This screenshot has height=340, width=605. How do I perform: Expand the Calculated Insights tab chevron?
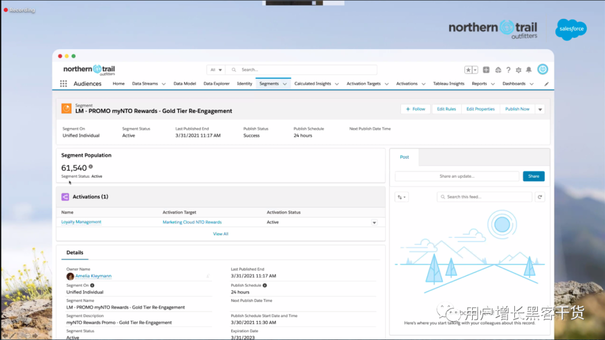(x=337, y=84)
